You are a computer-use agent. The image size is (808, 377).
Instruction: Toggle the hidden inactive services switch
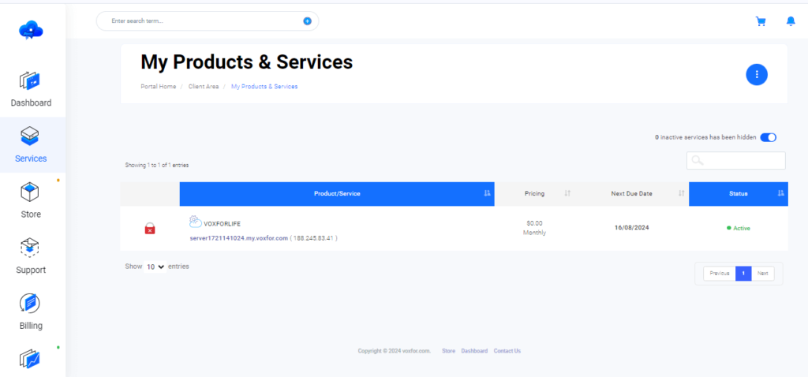(x=768, y=137)
